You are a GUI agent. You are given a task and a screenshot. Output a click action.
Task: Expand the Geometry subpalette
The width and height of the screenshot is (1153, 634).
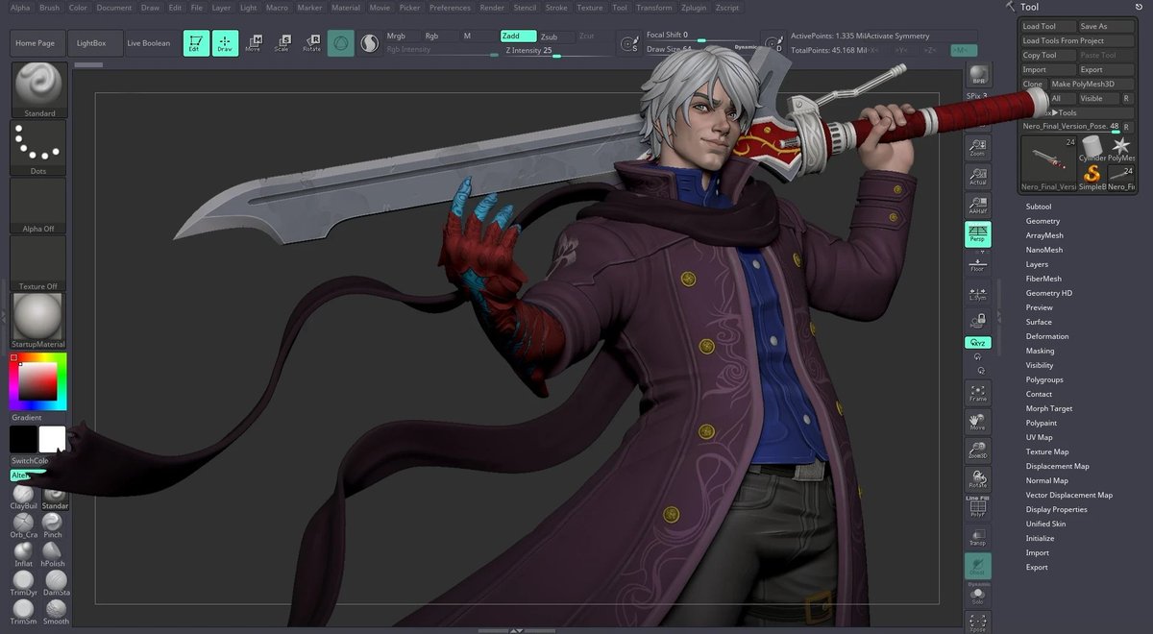click(1043, 221)
